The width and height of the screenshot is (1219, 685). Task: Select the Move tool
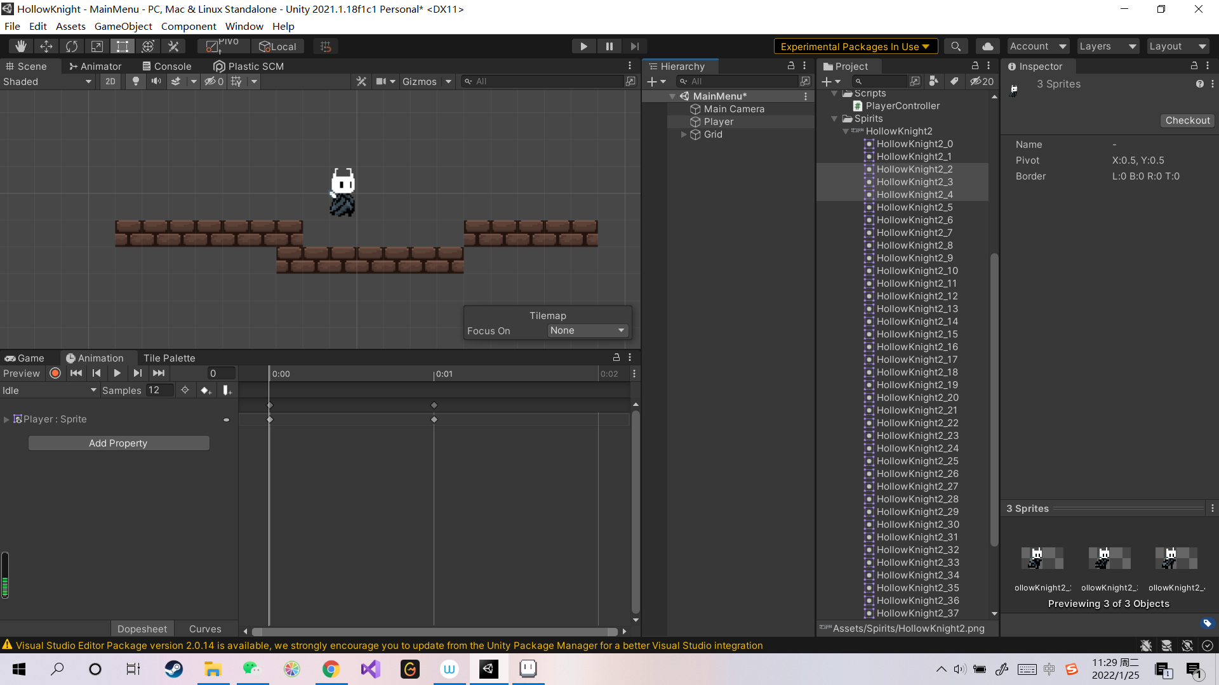pos(46,46)
